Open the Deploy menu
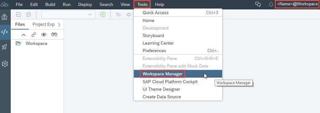The height and width of the screenshot is (113, 320). point(85,4)
